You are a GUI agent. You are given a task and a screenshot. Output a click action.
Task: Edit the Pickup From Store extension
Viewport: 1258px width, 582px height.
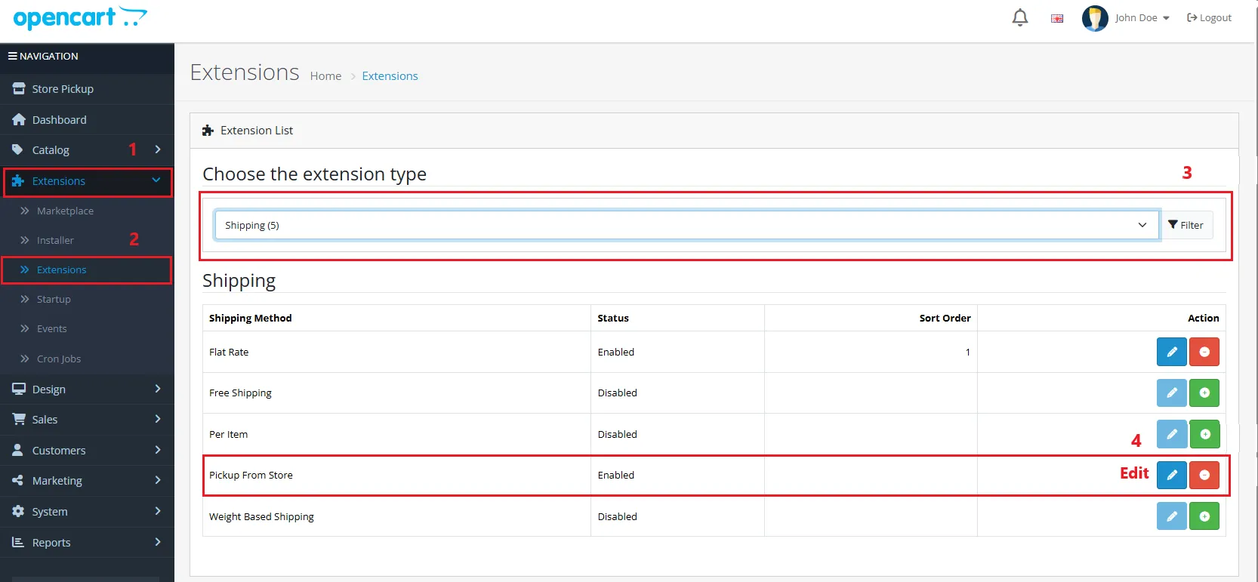pos(1171,475)
